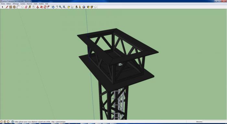Image resolution: width=227 pixels, height=124 pixels.
Task: Click Preview Model in Google Earth icon
Action: pyautogui.click(x=84, y=7)
